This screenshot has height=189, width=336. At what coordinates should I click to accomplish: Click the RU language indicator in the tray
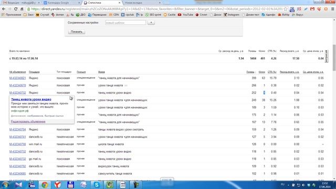point(282,184)
